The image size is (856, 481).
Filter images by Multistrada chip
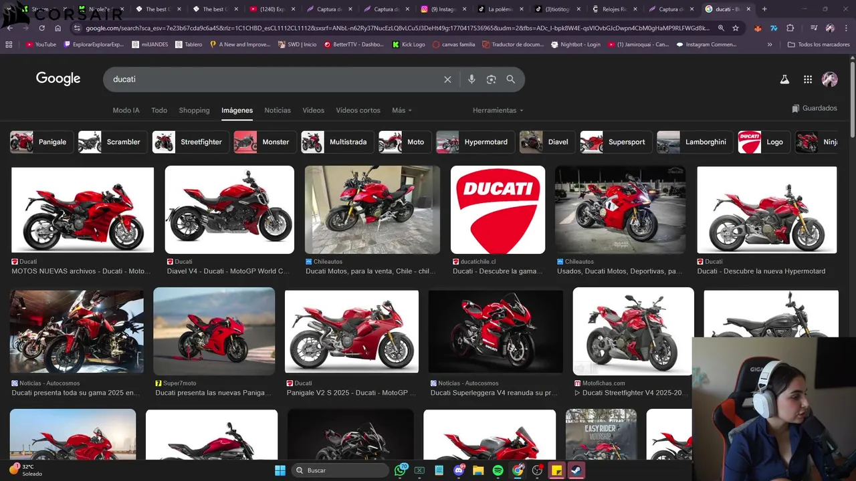coord(338,142)
